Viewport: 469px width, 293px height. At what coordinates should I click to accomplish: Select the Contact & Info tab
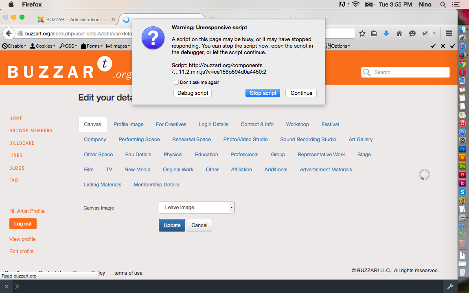point(257,125)
